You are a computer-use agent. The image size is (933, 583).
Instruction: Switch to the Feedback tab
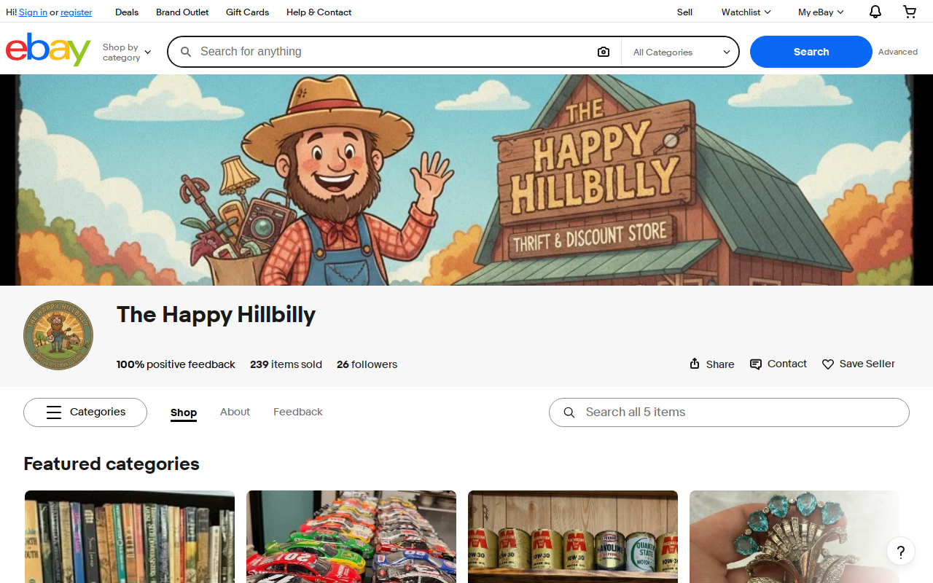pos(298,412)
